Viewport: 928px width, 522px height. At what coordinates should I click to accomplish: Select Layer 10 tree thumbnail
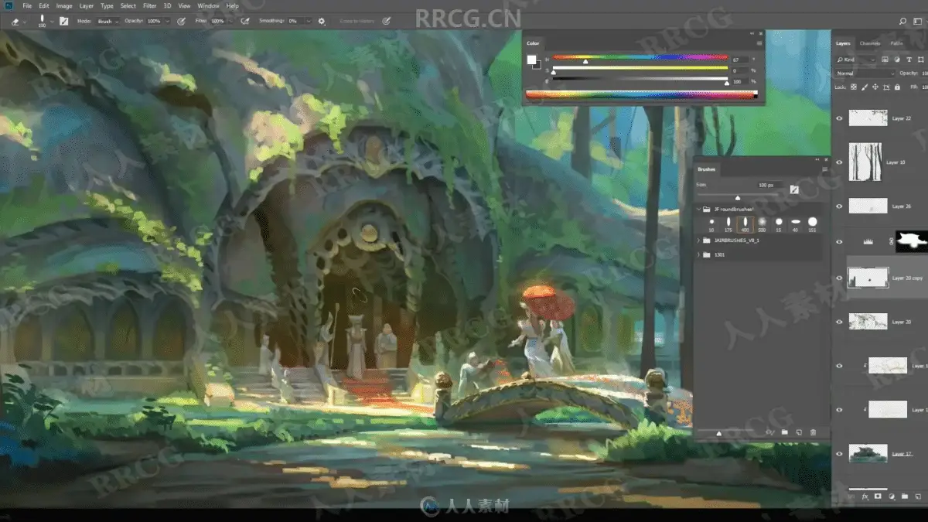click(x=865, y=162)
